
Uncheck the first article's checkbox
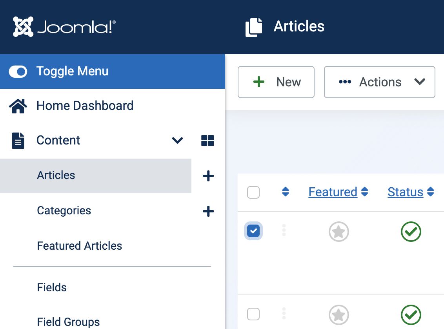pyautogui.click(x=253, y=231)
